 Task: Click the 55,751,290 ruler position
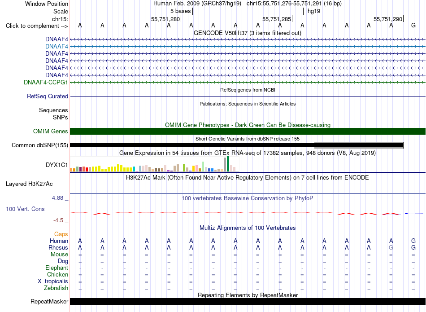pyautogui.click(x=388, y=19)
